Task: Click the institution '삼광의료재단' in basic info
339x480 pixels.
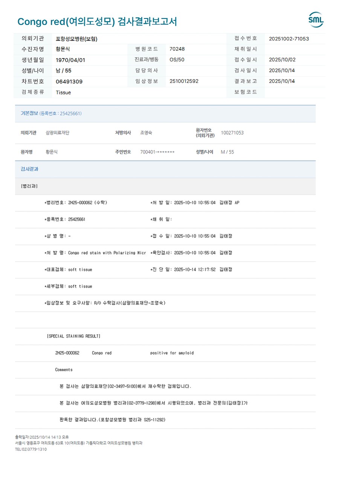Action: tap(58, 133)
